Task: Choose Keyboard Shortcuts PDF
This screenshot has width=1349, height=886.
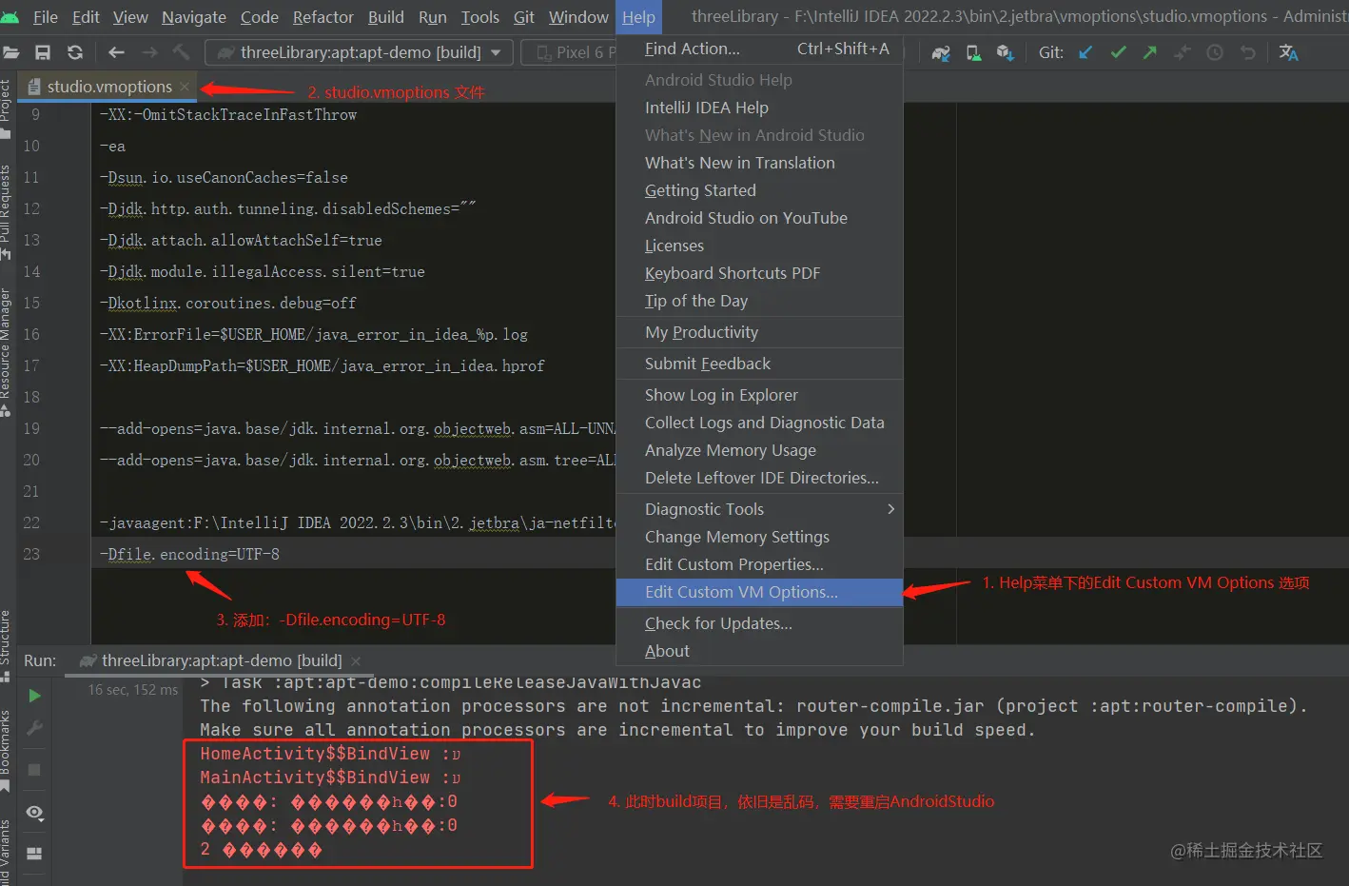Action: click(759, 273)
